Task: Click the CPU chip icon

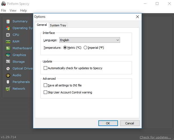Action: click(8, 35)
